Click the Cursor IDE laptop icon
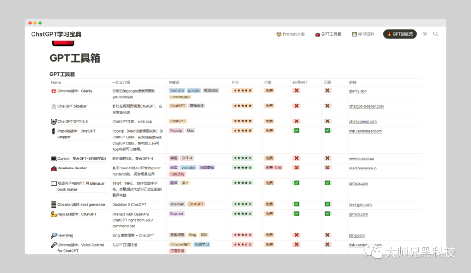 coord(54,159)
